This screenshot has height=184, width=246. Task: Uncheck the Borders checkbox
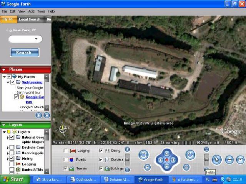[x=101, y=159]
